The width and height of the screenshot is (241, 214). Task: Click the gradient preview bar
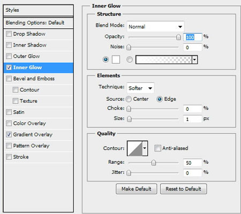coord(164,60)
